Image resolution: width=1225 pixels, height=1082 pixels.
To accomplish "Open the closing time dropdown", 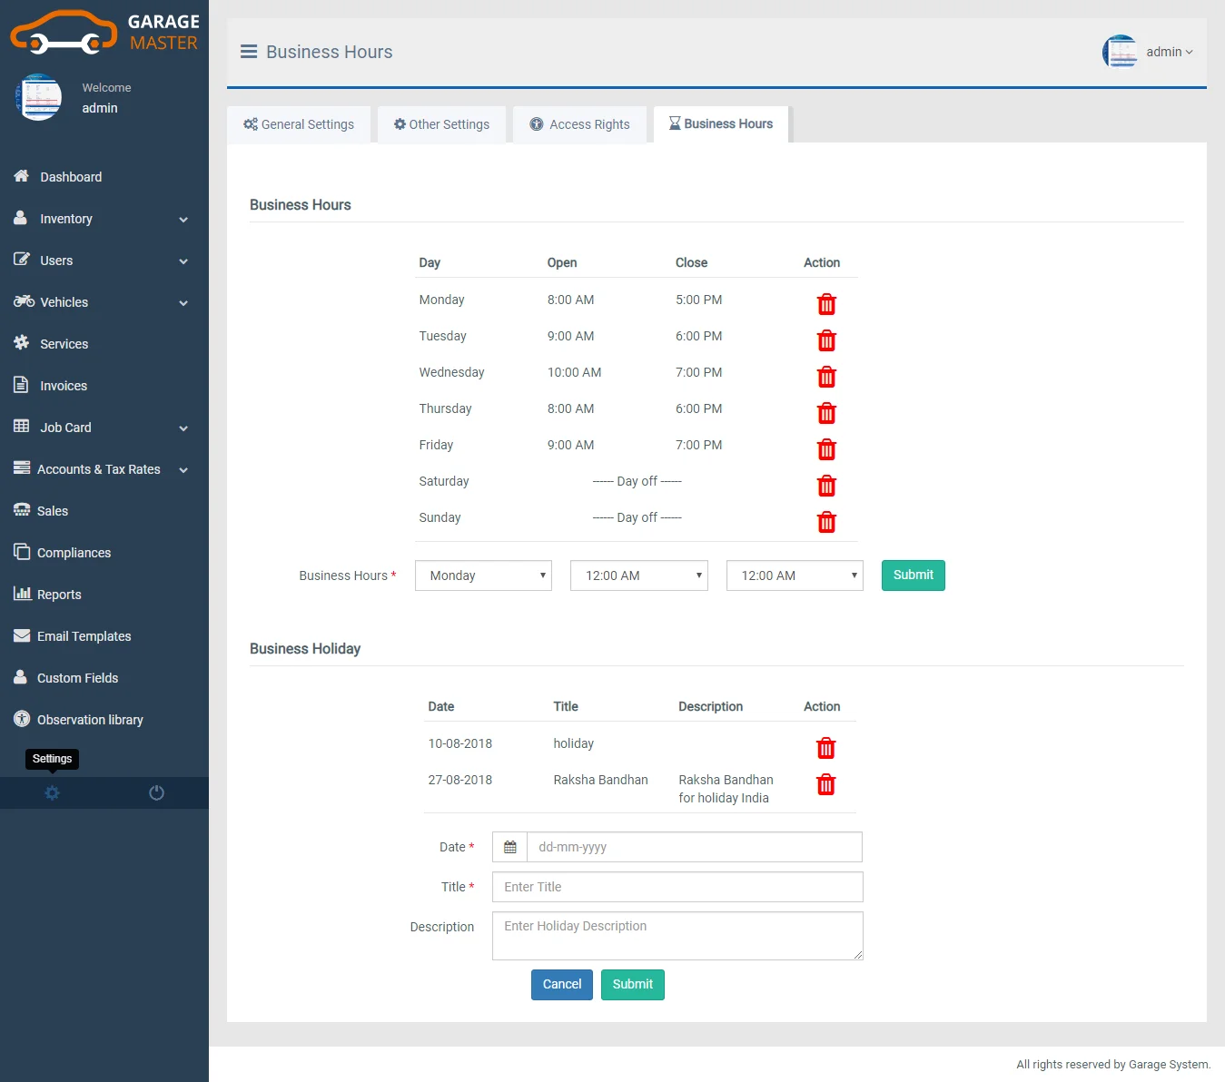I will click(795, 575).
